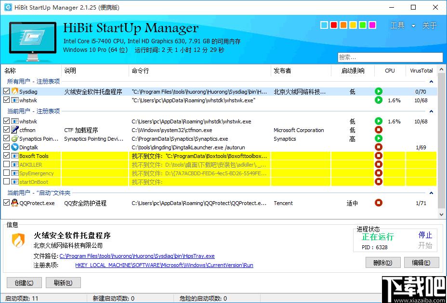Click red stopped icon in startOnBoot row

tap(378, 182)
